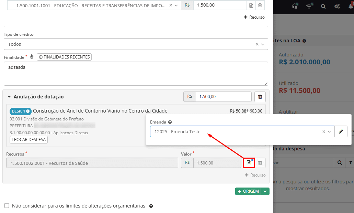Check 'Não considerar para os limites de alterações orçamentárias'
The image size is (354, 213).
tap(7, 205)
